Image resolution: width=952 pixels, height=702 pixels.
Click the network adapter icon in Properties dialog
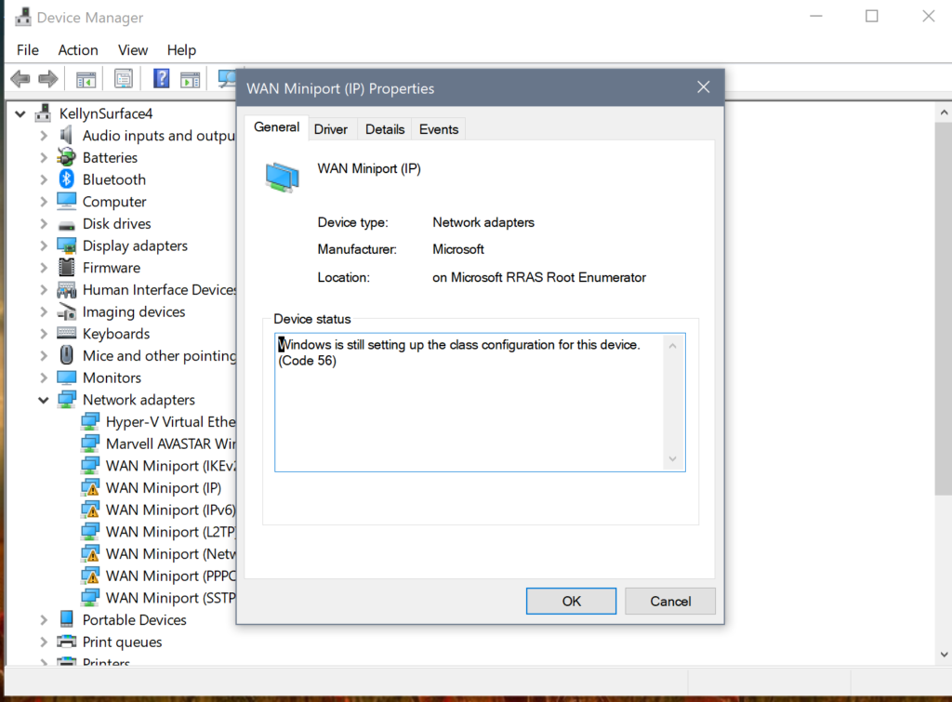[283, 177]
